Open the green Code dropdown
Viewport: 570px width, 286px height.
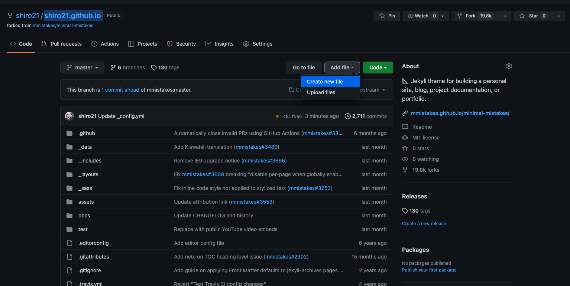pyautogui.click(x=378, y=68)
